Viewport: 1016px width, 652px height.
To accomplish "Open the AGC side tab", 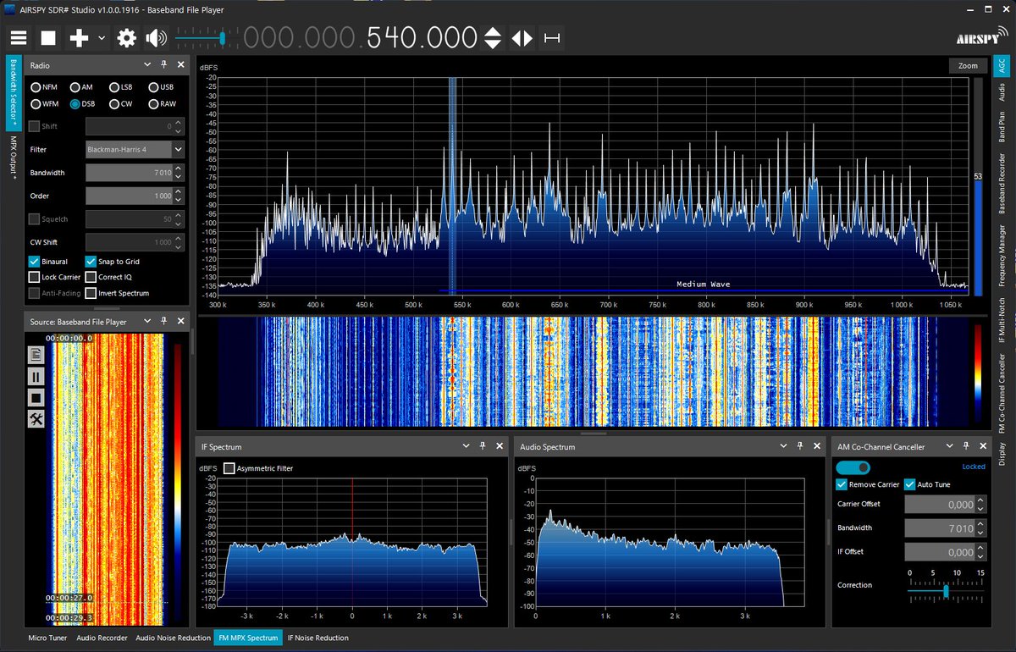I will click(1002, 65).
